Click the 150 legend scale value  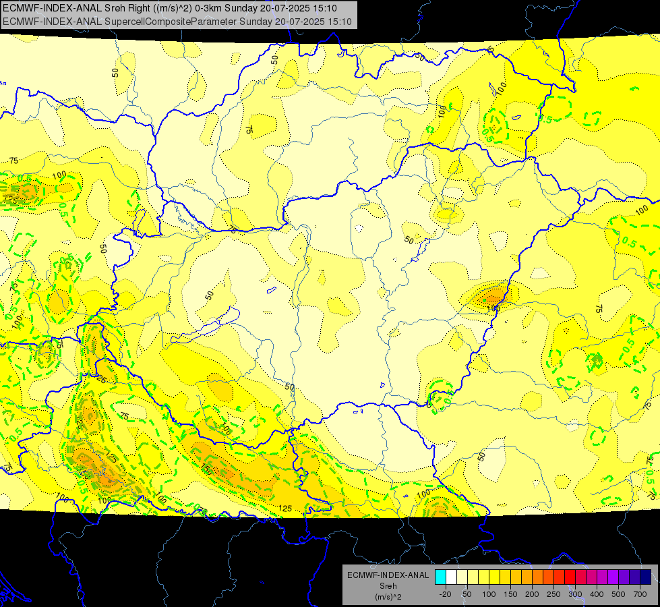click(510, 594)
